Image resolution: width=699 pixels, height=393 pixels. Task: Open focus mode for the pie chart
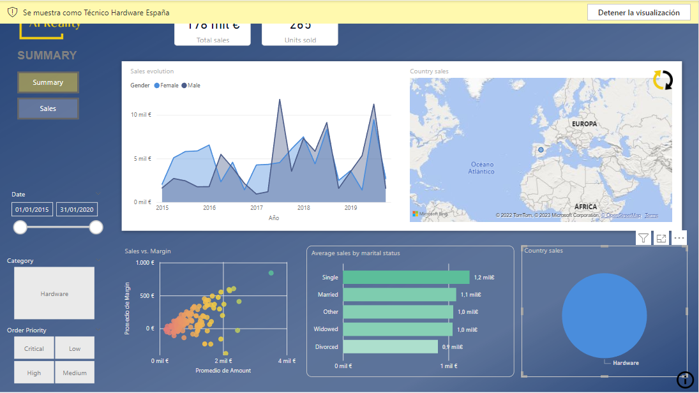pos(661,238)
